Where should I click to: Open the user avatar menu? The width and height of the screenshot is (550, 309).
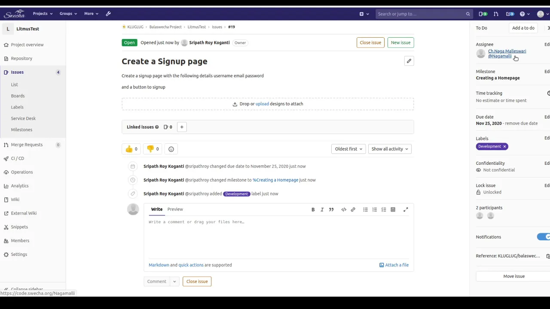[542, 14]
